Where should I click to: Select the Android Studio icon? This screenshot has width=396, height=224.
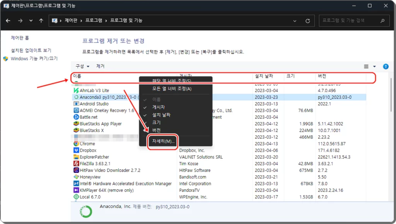[x=76, y=104]
